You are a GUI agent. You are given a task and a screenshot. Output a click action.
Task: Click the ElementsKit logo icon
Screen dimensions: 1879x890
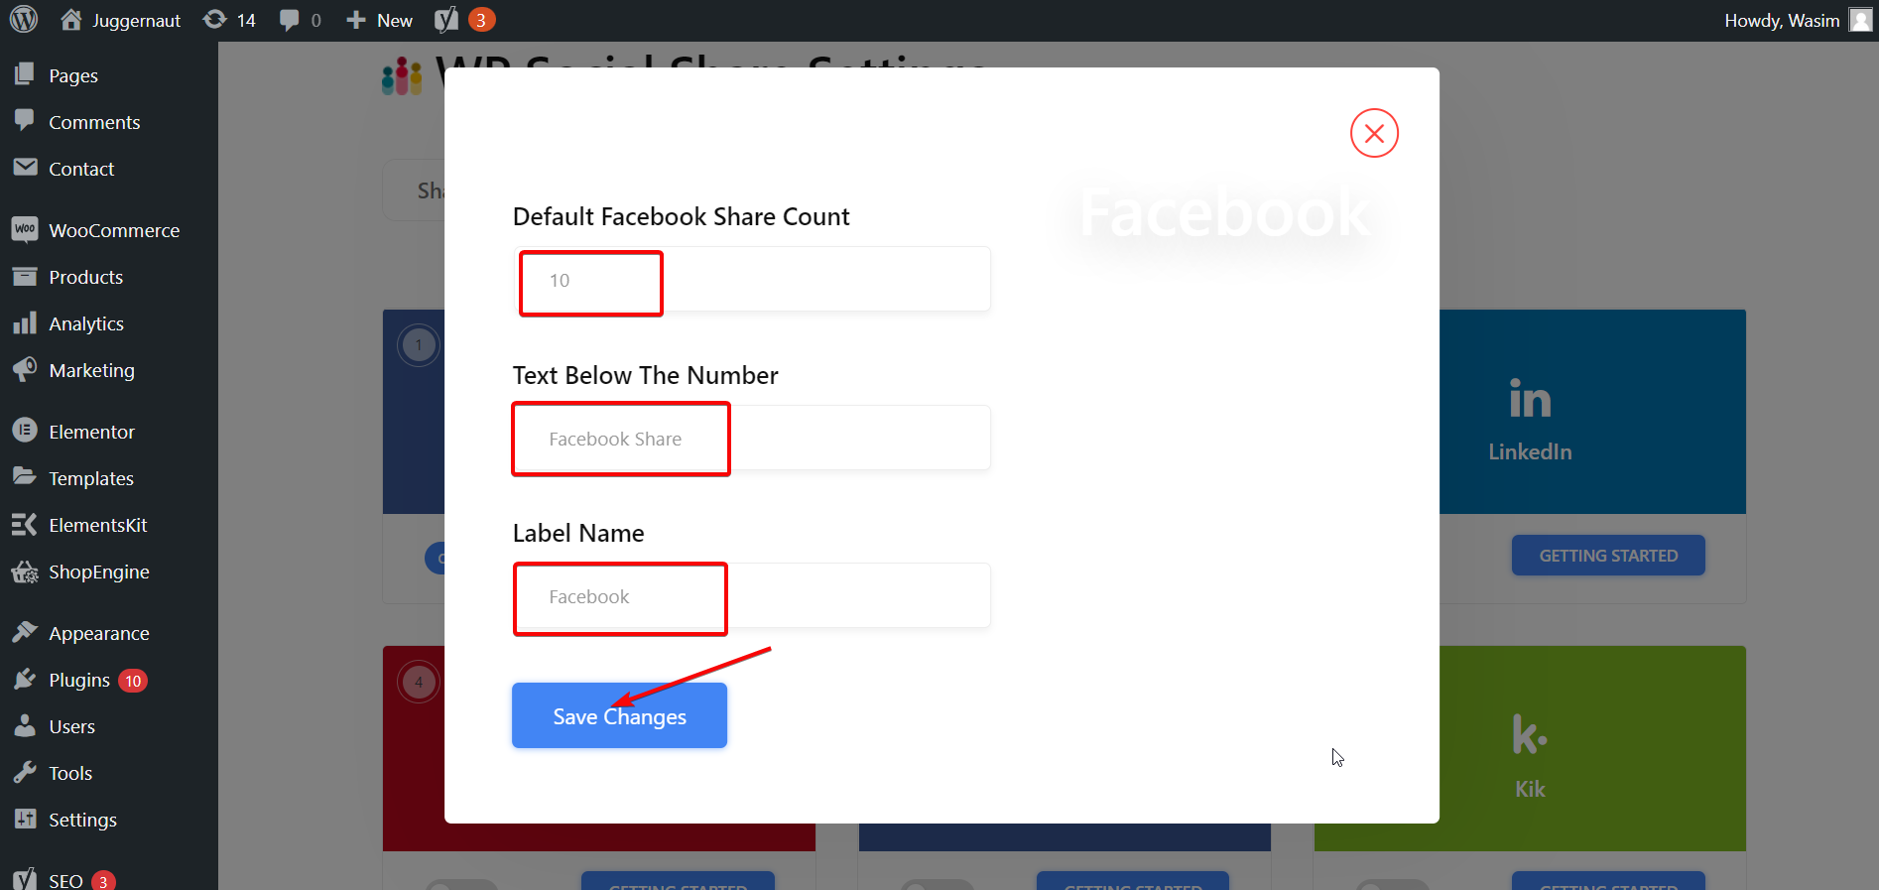tap(25, 524)
